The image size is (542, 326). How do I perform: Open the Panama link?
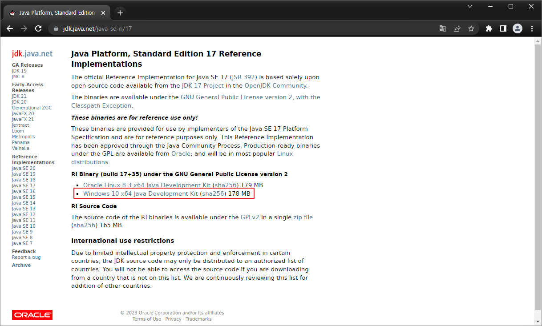click(x=21, y=142)
